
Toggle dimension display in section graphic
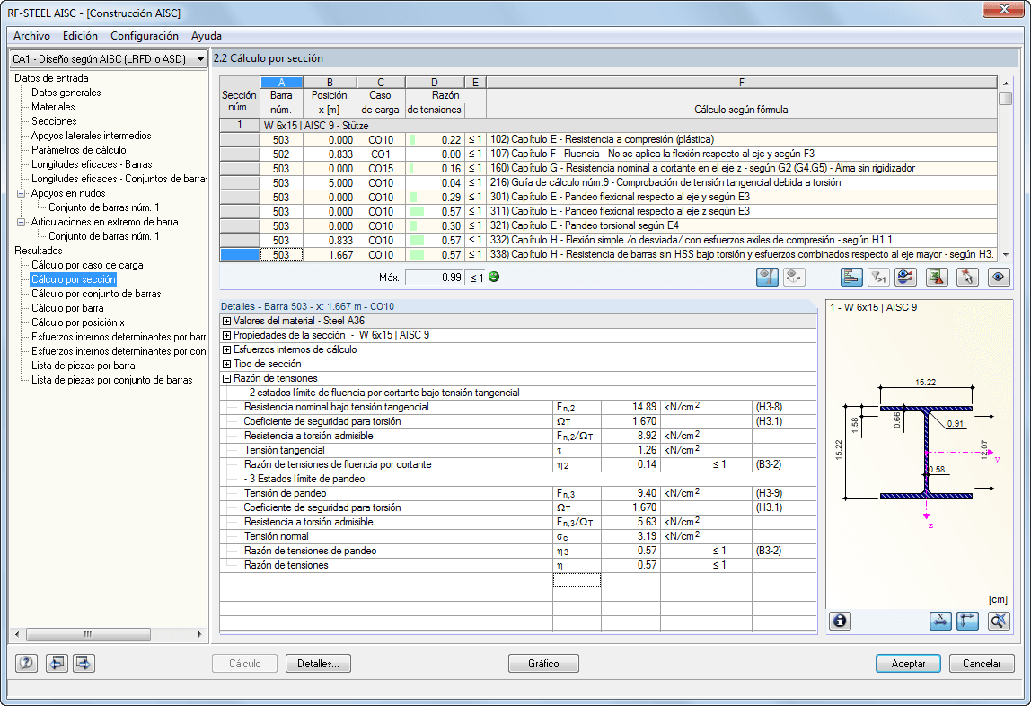[940, 621]
